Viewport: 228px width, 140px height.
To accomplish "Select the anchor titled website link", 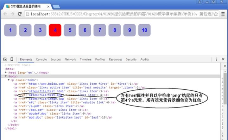I will (65, 102).
